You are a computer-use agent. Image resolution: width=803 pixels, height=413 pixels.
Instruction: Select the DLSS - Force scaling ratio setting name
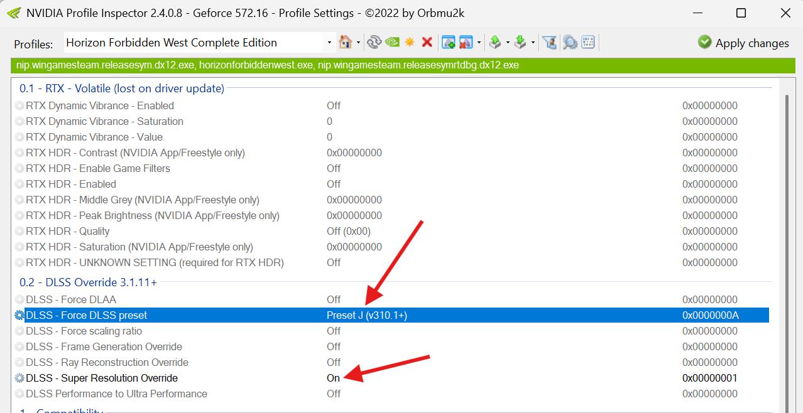pos(84,331)
